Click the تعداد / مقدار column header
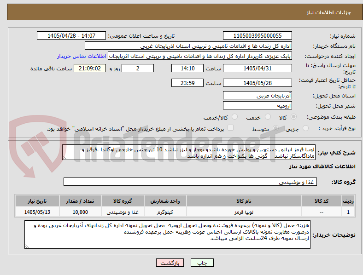363x275 pixels. [x=80, y=201]
